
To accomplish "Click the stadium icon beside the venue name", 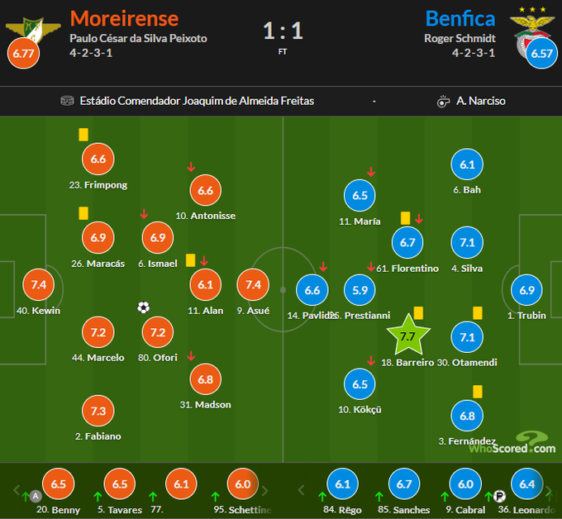I will pyautogui.click(x=68, y=101).
